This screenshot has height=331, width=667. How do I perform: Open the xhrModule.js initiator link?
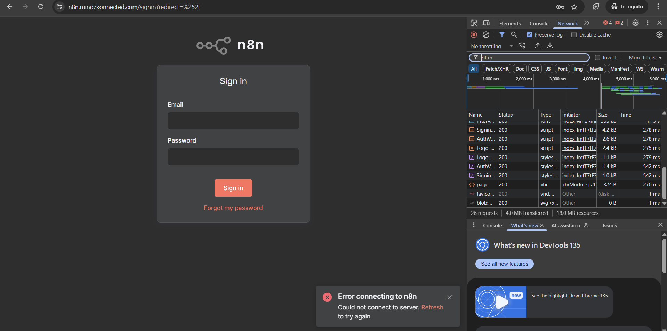point(579,185)
